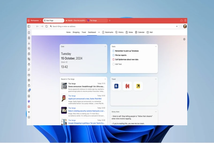
Task: Complete the 'Call Spiderman about new tabs' task
Action: tap(113, 60)
